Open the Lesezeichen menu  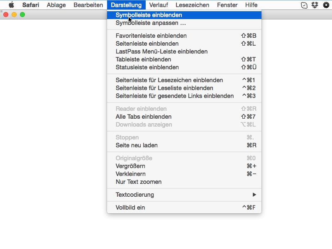192,5
